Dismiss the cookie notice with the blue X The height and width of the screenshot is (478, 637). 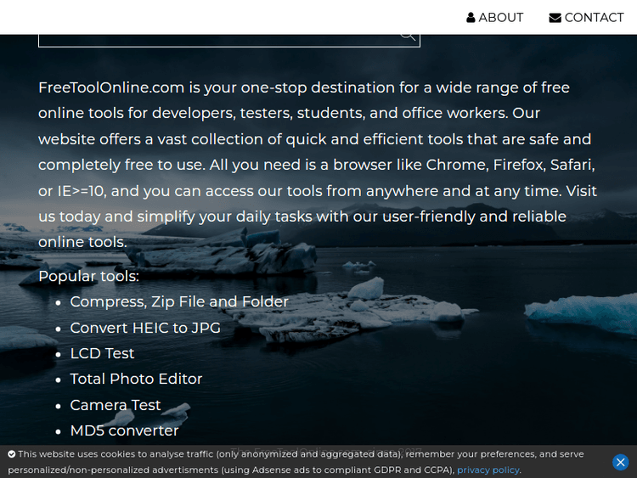click(x=620, y=462)
